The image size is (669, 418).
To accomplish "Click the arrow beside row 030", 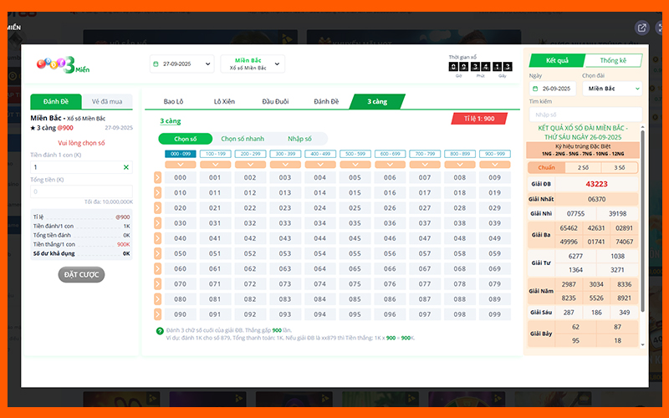I will coord(157,223).
